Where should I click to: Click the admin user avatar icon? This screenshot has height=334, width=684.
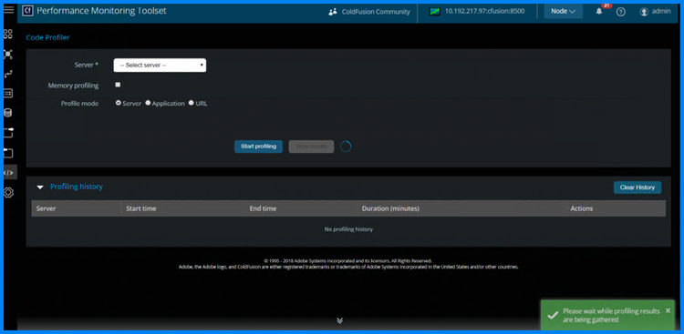click(x=644, y=12)
